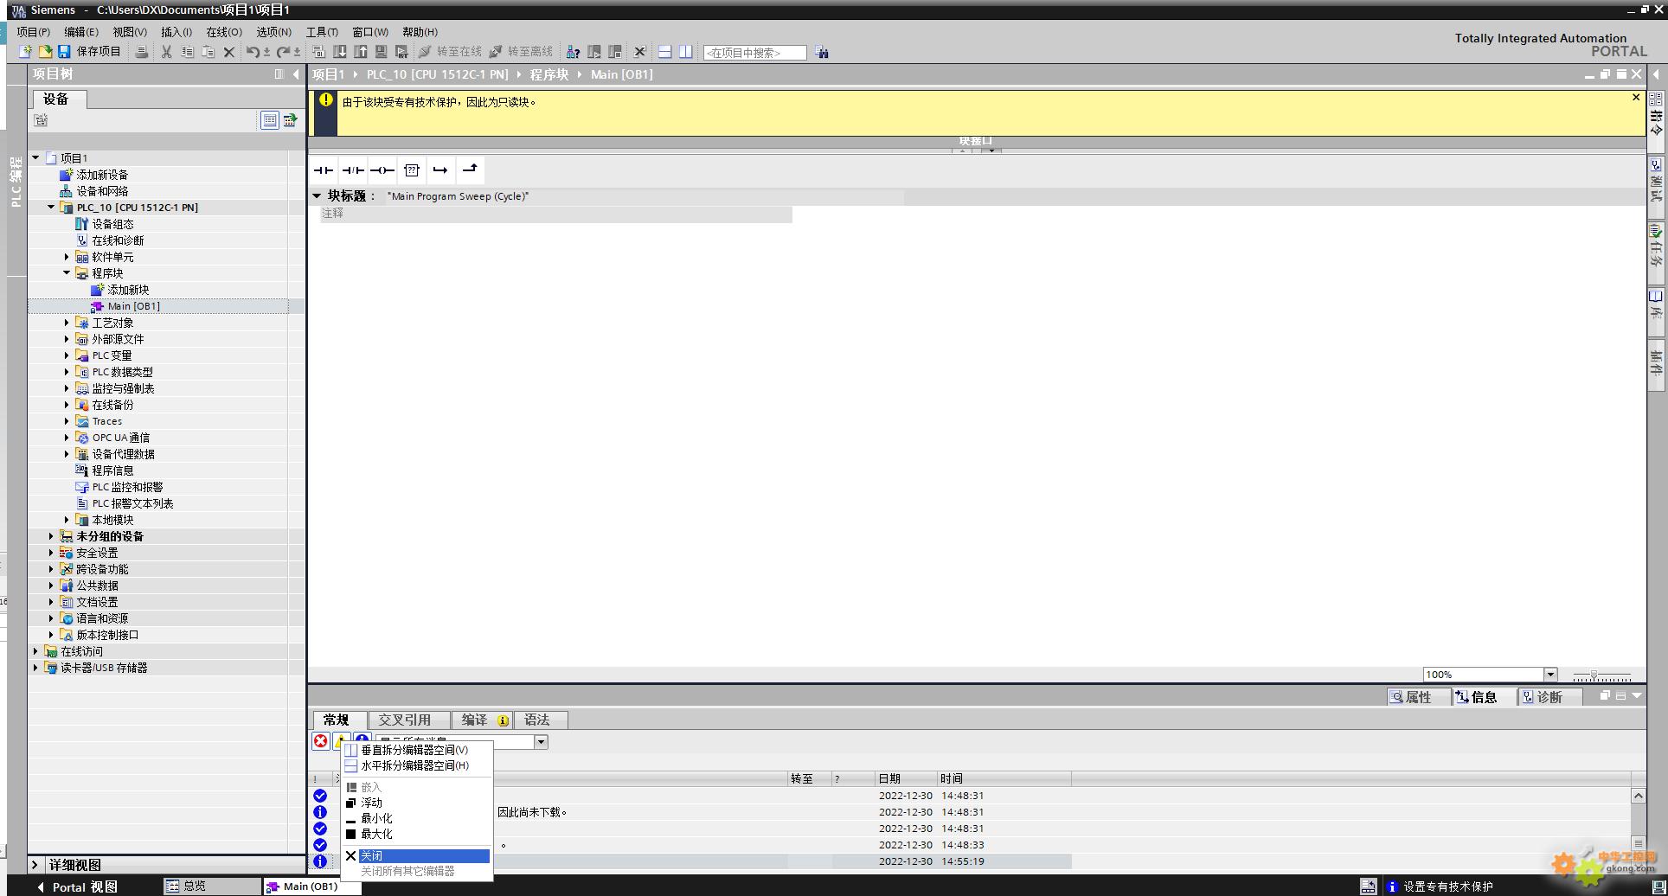Toggle the error messages filter icon
Image resolution: width=1668 pixels, height=896 pixels.
[x=321, y=741]
